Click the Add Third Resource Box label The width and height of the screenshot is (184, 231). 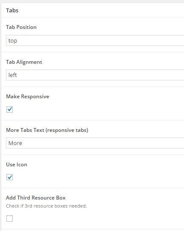[x=36, y=198]
